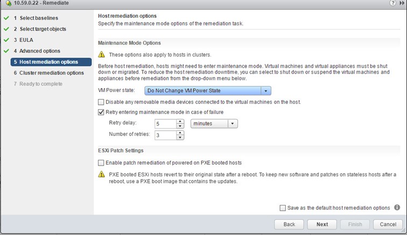Viewport: 407px width, 235px height.
Task: Open the VM Power state dropdown
Action: (208, 90)
